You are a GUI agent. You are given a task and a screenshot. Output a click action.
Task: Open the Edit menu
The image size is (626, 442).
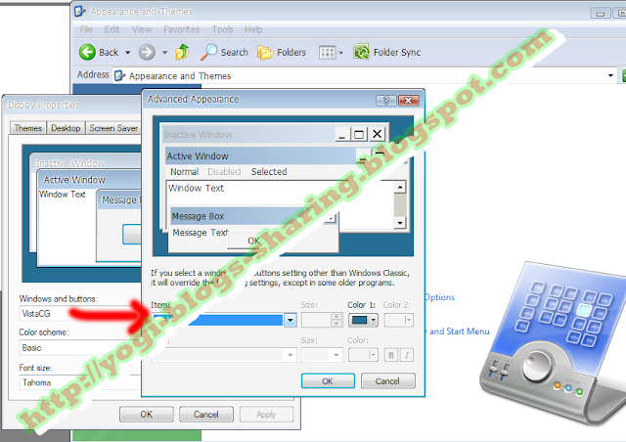pyautogui.click(x=112, y=29)
